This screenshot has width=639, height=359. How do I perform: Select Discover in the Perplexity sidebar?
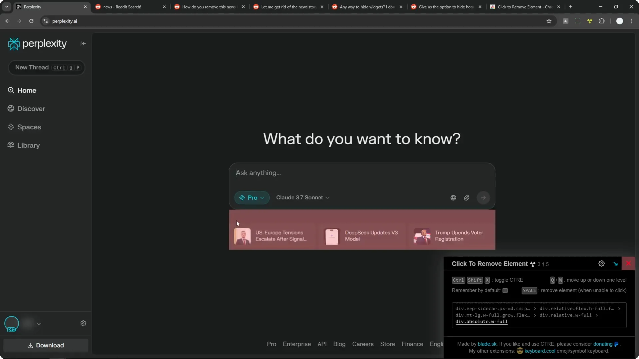[31, 108]
